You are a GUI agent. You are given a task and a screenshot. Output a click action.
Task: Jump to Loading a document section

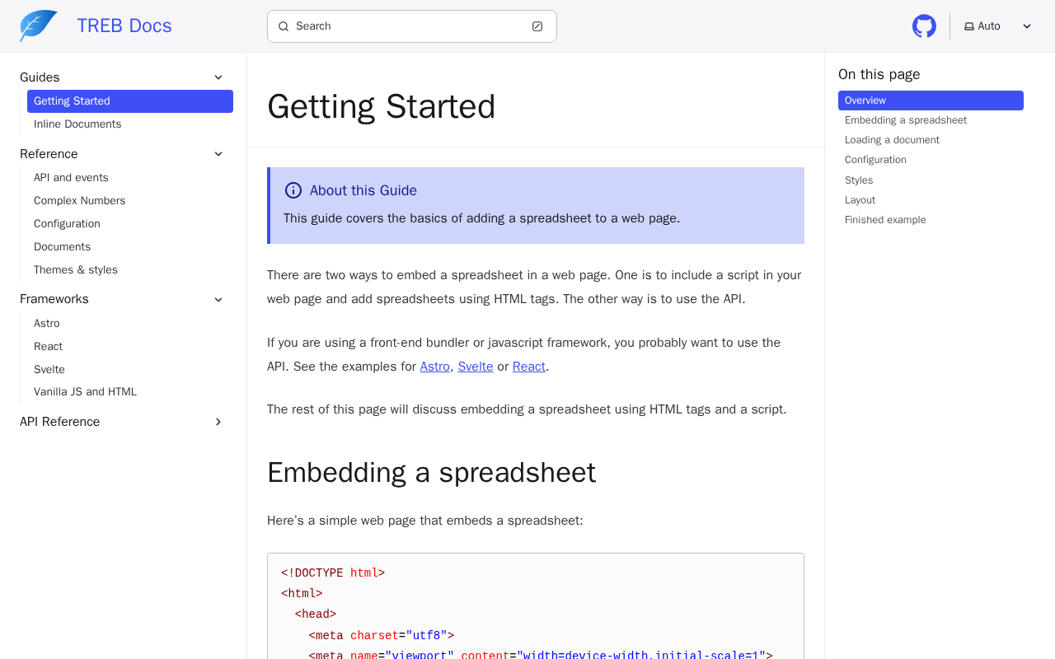(892, 140)
